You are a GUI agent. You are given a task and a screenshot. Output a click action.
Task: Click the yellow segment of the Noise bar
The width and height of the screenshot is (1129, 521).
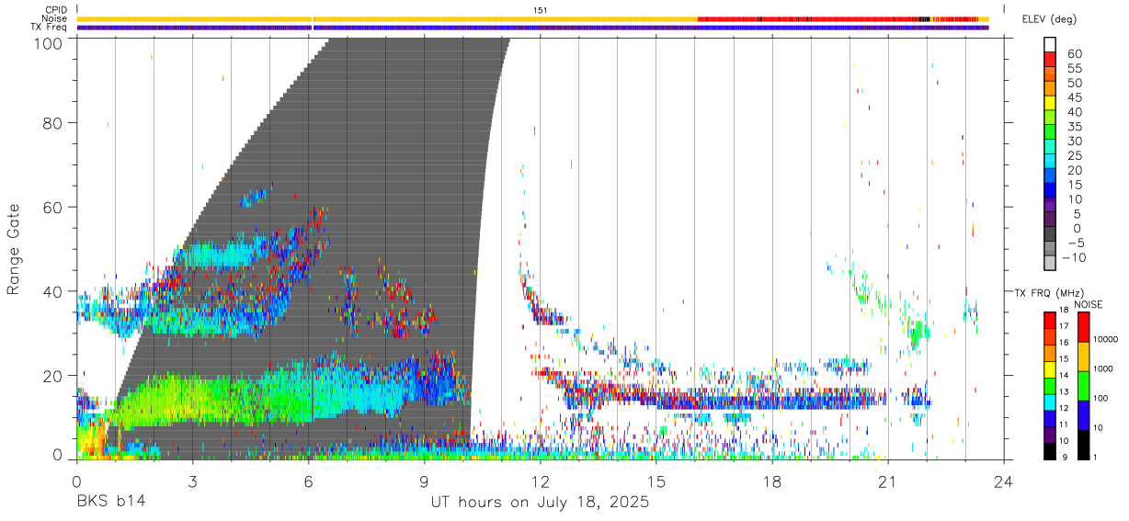(387, 18)
